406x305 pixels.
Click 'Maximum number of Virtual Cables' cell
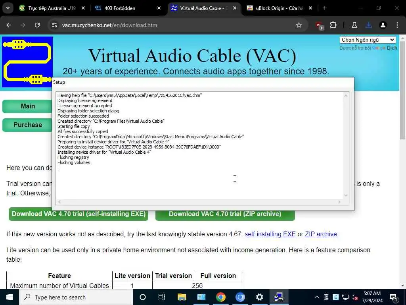pos(59,285)
